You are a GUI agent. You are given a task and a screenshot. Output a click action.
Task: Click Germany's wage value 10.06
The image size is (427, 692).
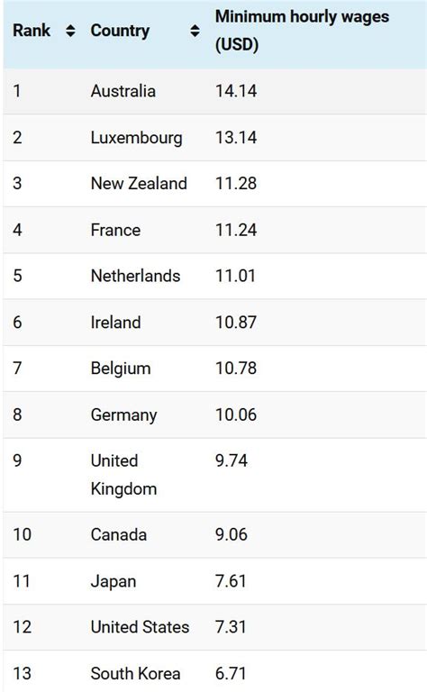point(235,414)
